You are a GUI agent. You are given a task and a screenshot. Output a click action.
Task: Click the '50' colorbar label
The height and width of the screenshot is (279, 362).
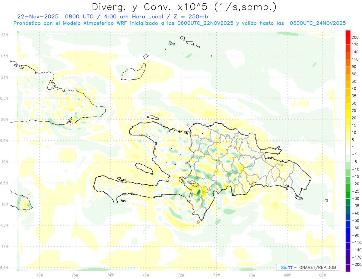tap(354, 81)
